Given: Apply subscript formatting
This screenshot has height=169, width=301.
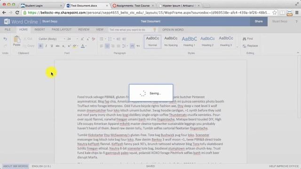Looking at the screenshot, I should (63, 46).
